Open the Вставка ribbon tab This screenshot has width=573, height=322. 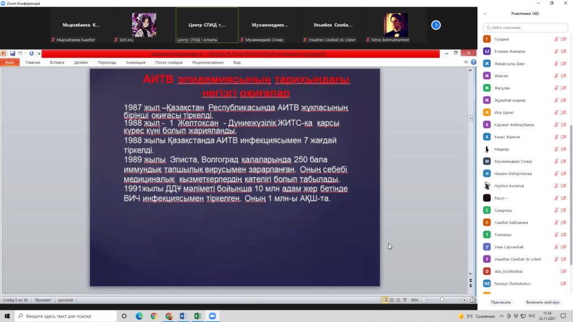coord(57,63)
